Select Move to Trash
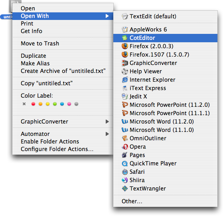Screen dimensions: 223x216 tap(63, 43)
